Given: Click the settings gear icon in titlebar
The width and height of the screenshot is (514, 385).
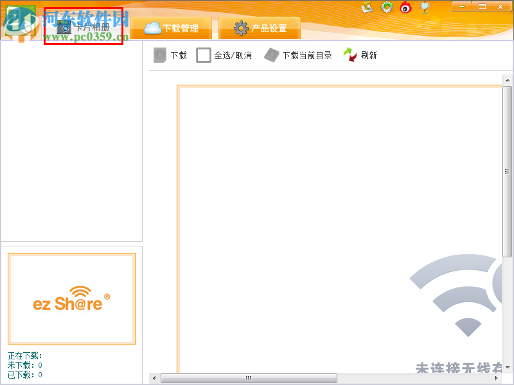Looking at the screenshot, I should (x=387, y=6).
